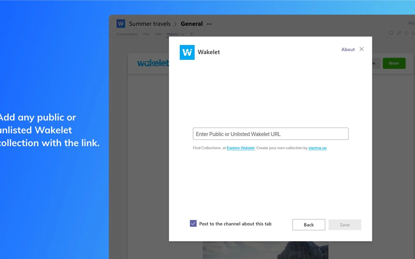
Task: Open the ellipsis menu beside General
Action: click(x=209, y=24)
